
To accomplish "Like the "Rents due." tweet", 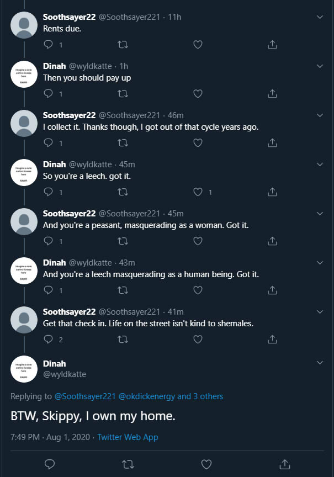I will point(198,44).
